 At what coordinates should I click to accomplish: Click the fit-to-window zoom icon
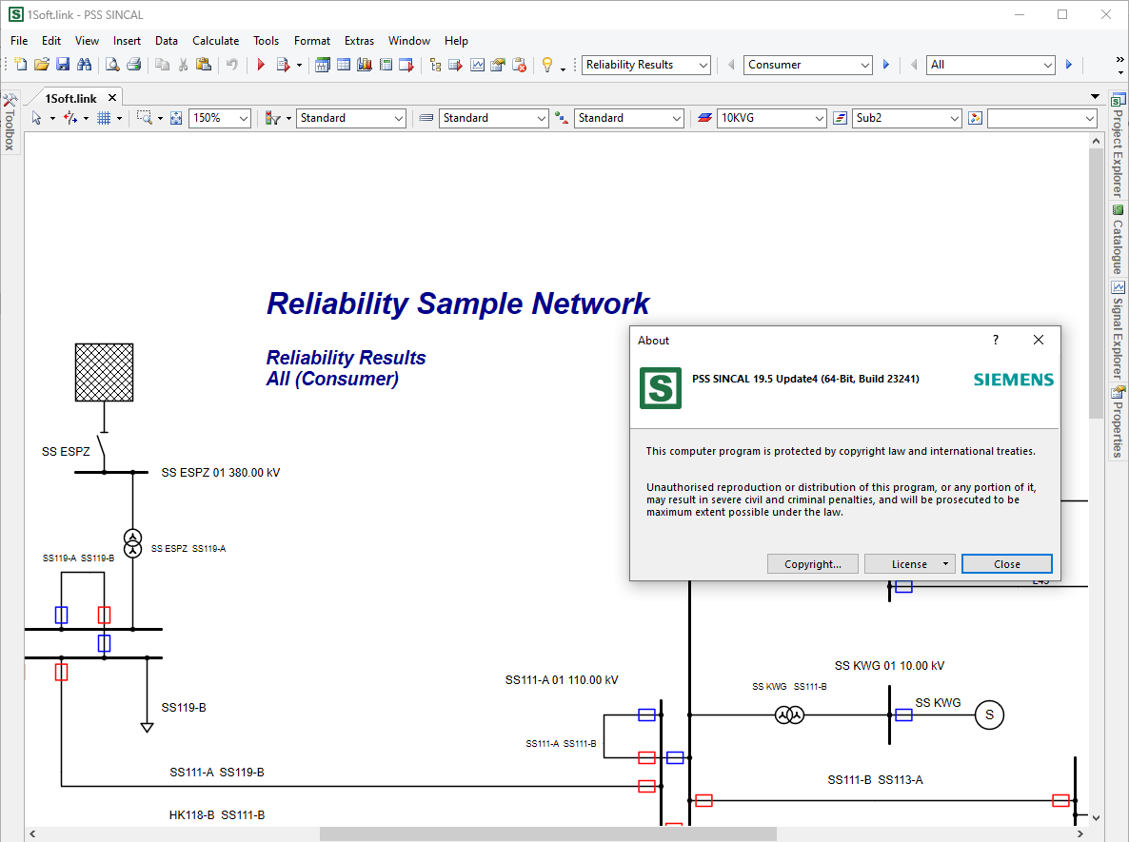point(176,118)
